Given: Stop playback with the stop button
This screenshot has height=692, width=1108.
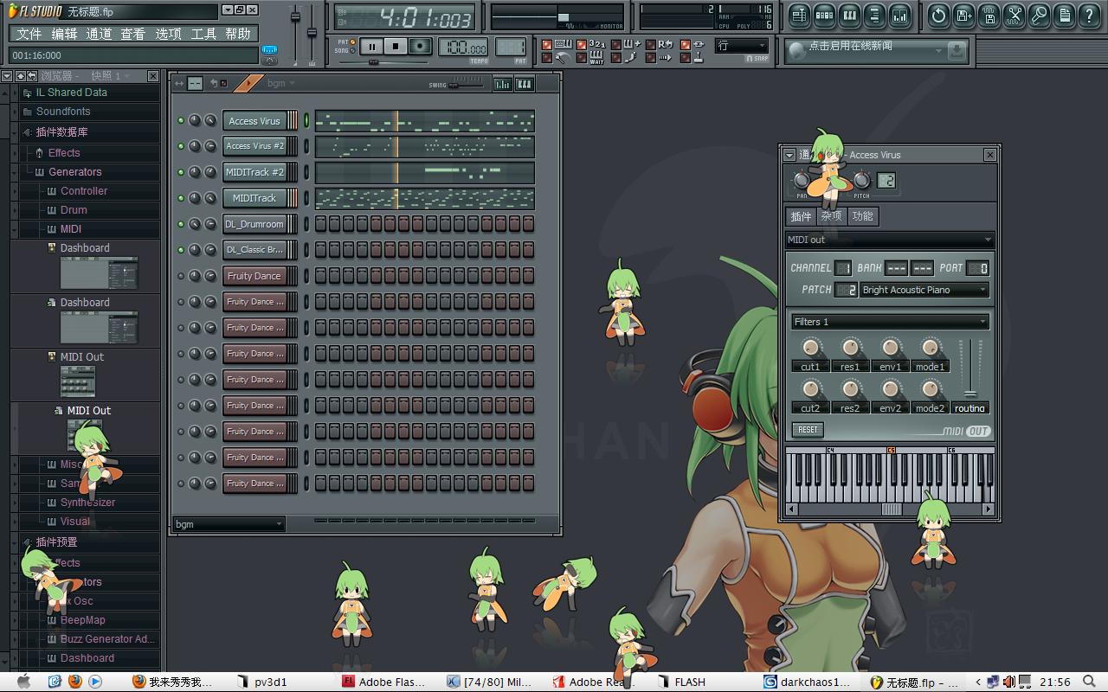Looking at the screenshot, I should (396, 47).
